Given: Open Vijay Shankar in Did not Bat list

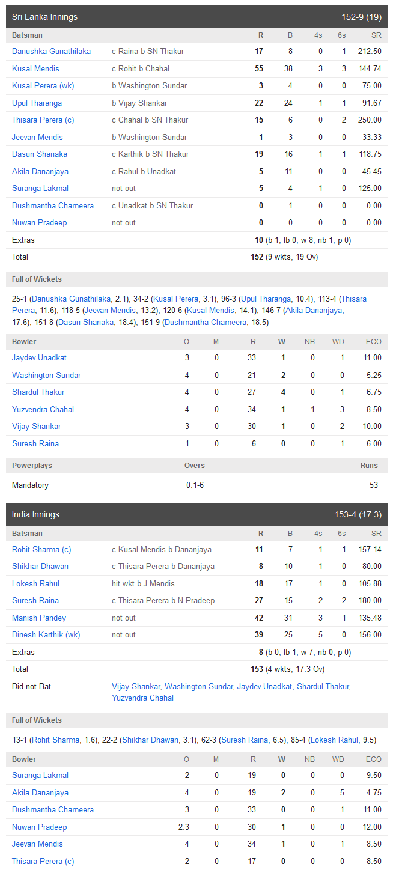Looking at the screenshot, I should point(136,687).
